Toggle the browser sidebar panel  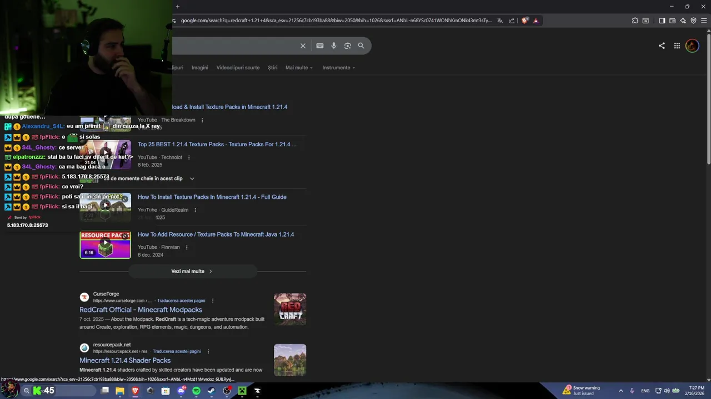[662, 21]
